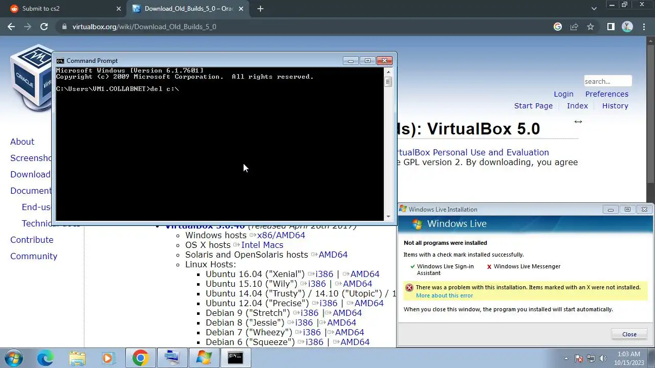Image resolution: width=655 pixels, height=368 pixels.
Task: Click the Command Prompt title bar icon
Action: point(60,61)
